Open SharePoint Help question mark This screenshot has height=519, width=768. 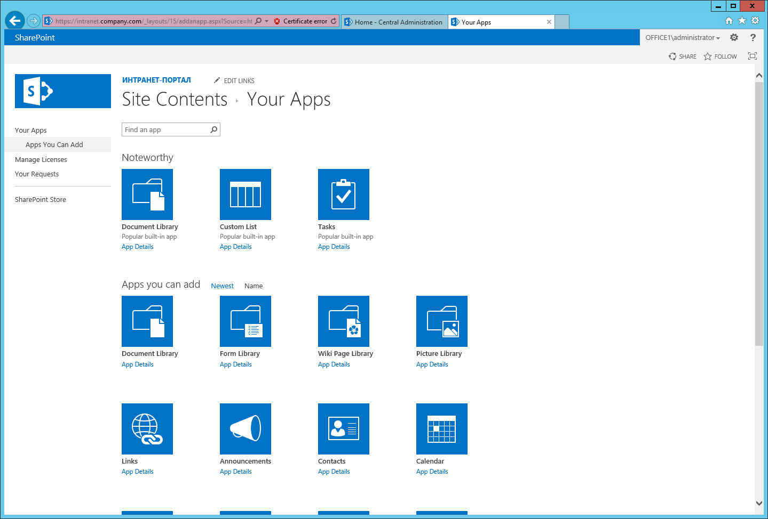coord(753,37)
